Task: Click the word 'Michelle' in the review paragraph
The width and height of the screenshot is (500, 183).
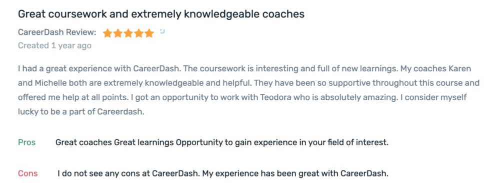Action: point(47,83)
